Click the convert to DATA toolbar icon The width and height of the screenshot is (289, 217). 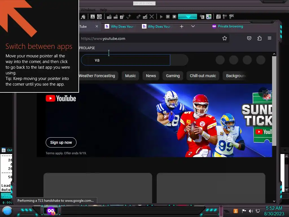pyautogui.click(x=115, y=17)
